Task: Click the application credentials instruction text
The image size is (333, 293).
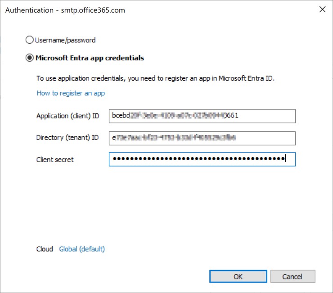Action: pyautogui.click(x=155, y=78)
